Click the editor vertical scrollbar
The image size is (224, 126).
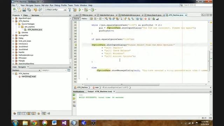click(209, 61)
